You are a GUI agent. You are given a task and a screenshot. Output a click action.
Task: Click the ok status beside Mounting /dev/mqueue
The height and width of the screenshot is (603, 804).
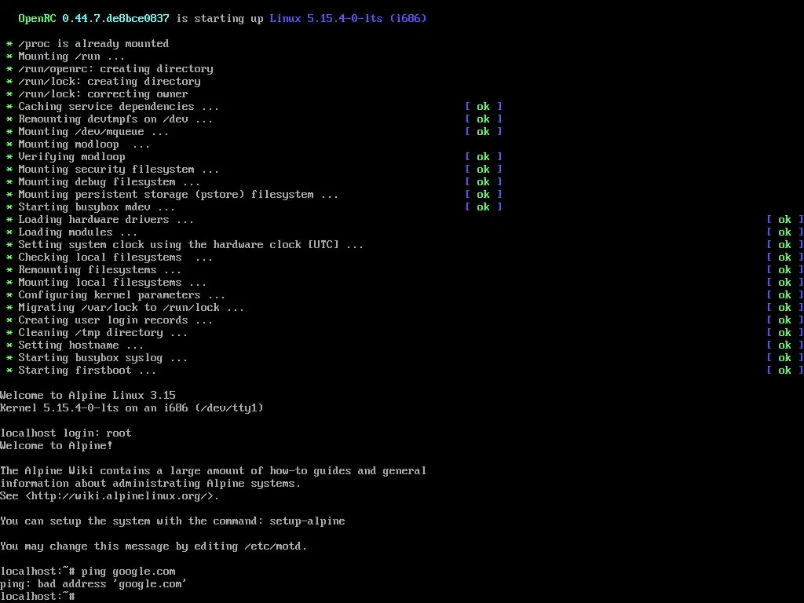484,132
